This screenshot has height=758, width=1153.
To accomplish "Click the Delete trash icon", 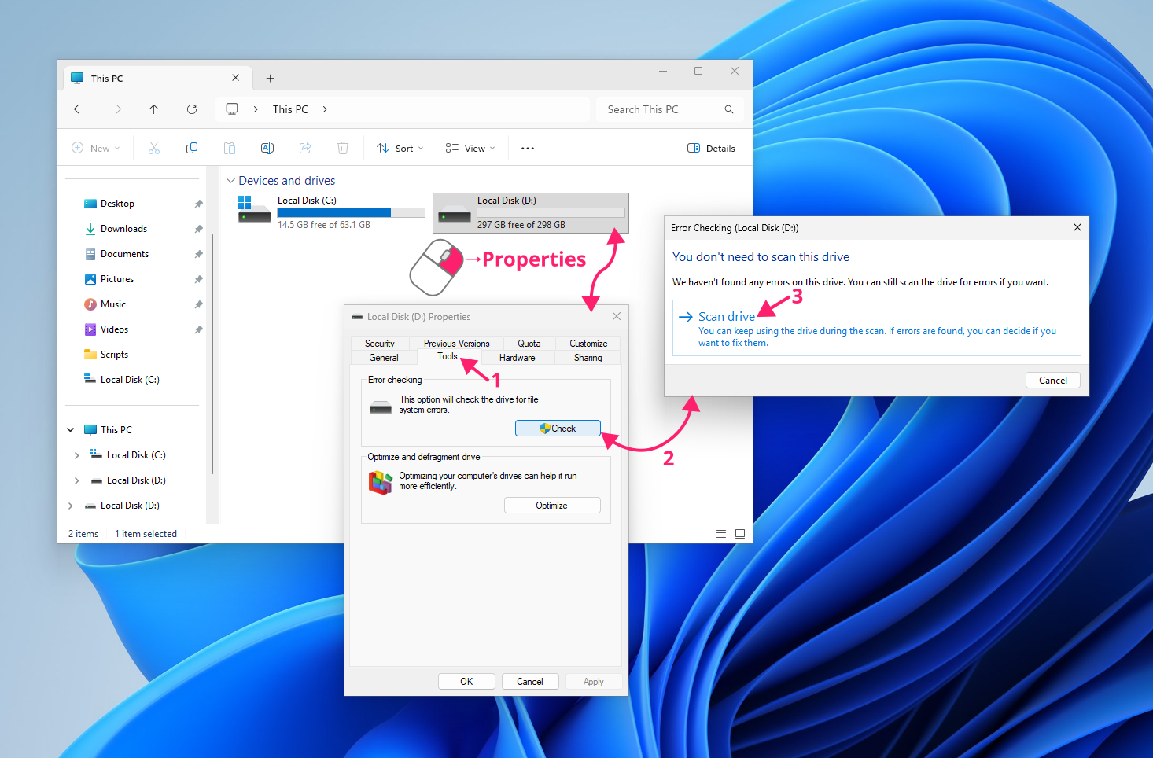I will (x=343, y=148).
